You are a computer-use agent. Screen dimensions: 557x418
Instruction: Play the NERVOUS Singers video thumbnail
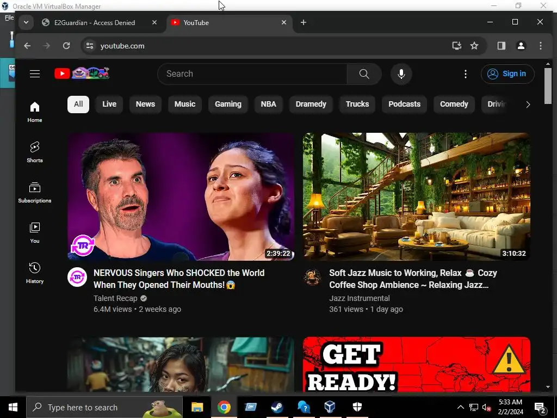pos(181,196)
